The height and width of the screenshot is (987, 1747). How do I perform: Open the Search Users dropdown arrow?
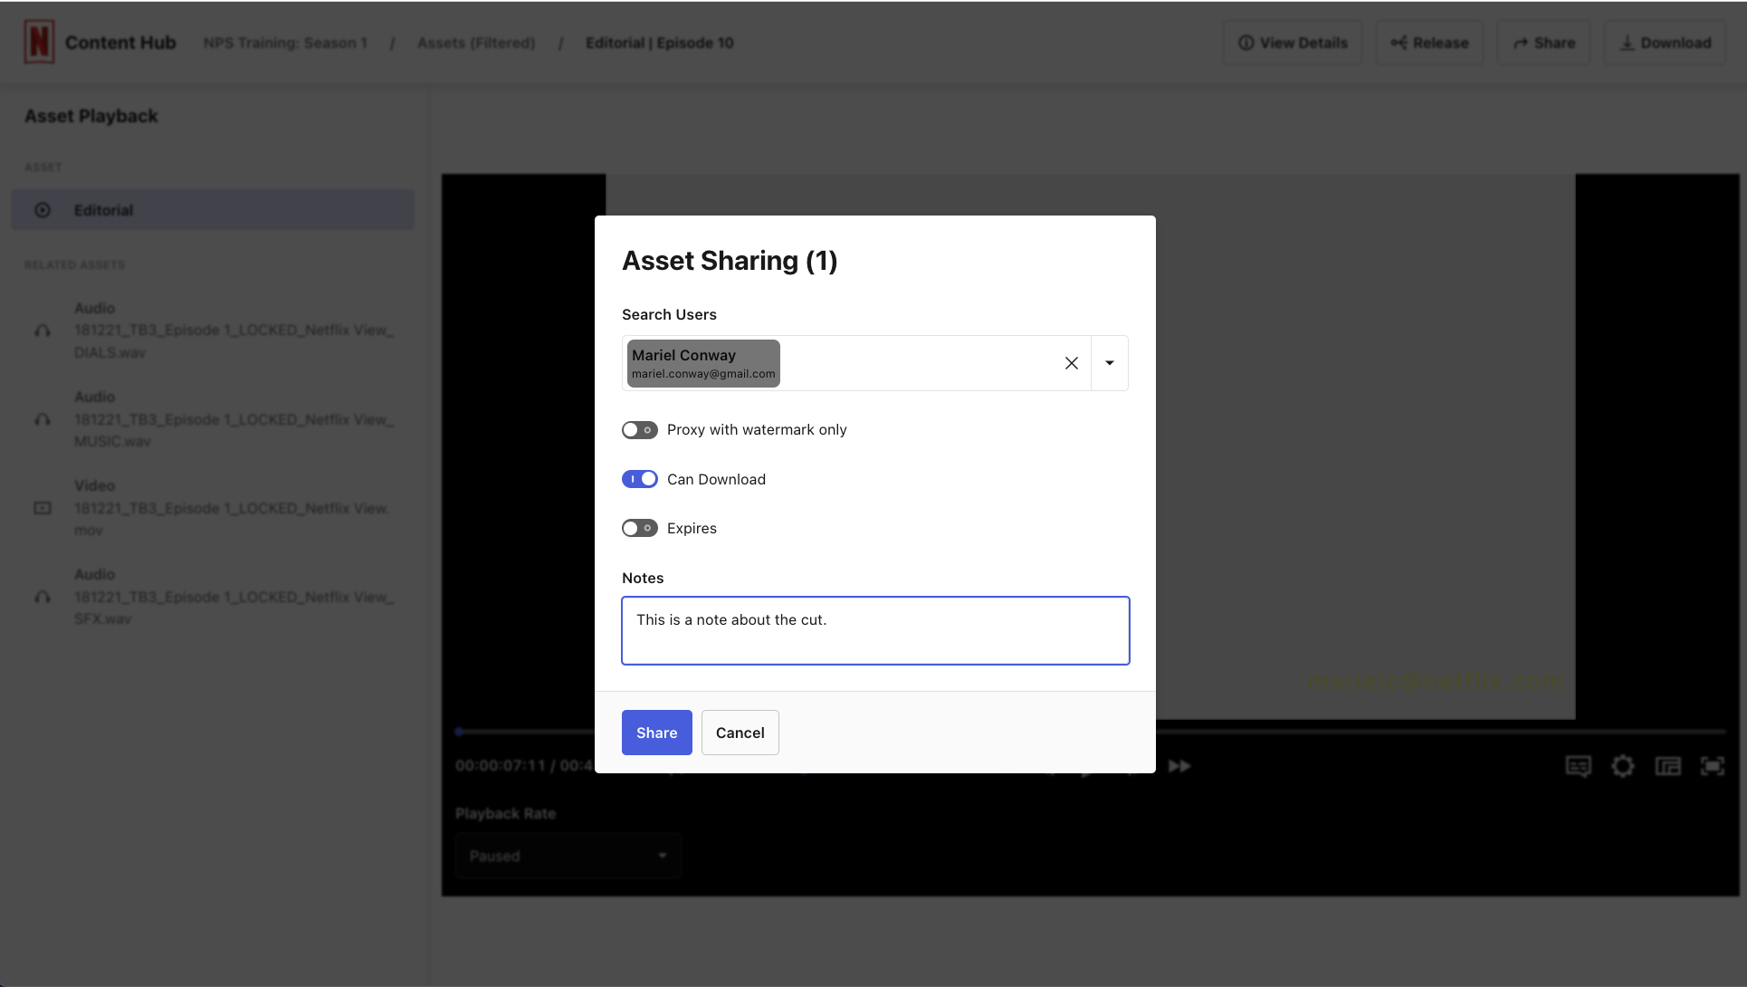click(1110, 363)
